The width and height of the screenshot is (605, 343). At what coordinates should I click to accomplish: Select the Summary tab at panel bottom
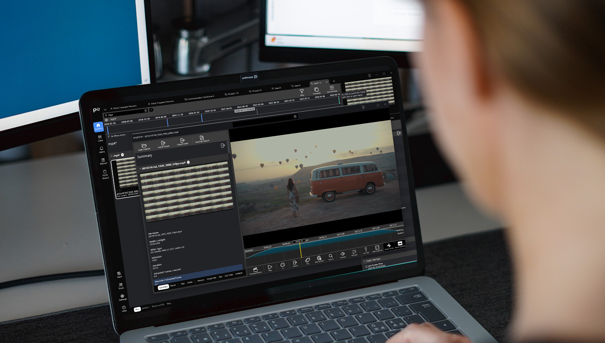[163, 287]
